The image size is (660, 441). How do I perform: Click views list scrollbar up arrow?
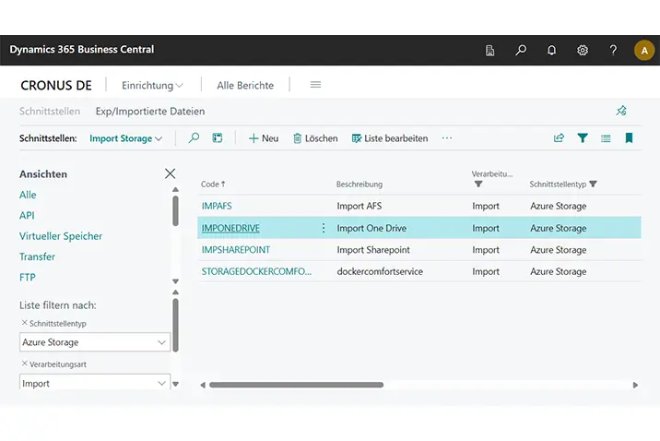(x=175, y=189)
